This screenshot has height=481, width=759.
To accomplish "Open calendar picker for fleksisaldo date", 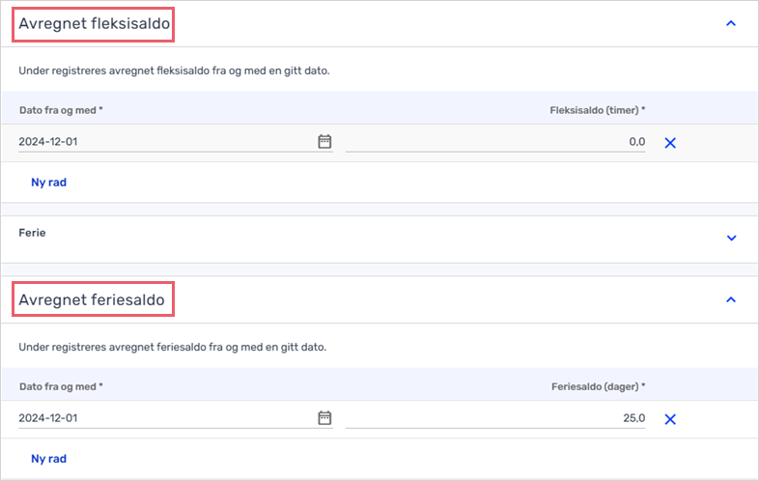I will tap(324, 141).
